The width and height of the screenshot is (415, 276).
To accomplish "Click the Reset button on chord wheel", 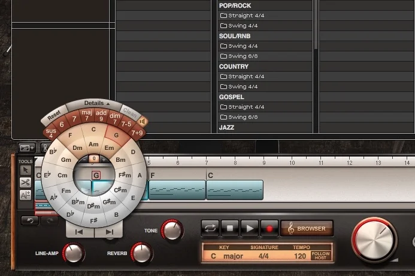I will [x=54, y=115].
